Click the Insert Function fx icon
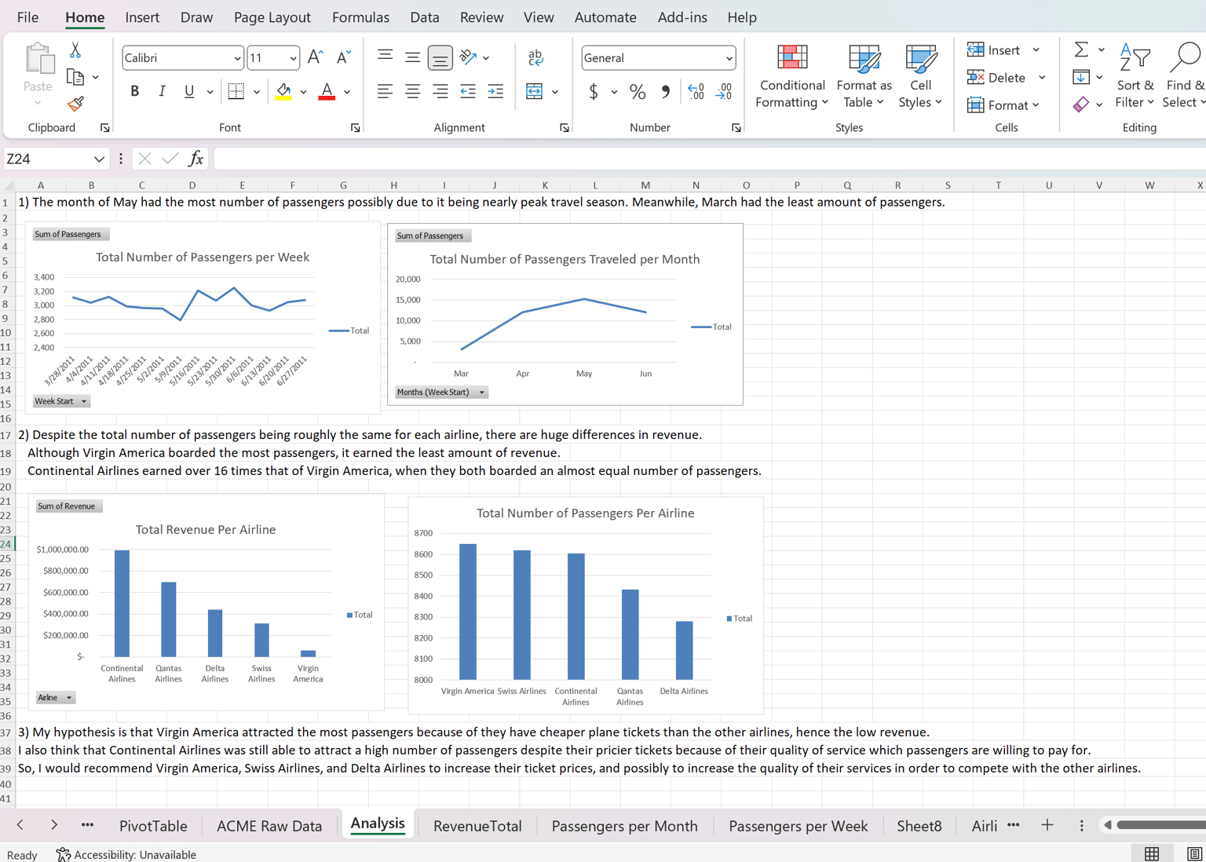 click(x=196, y=159)
